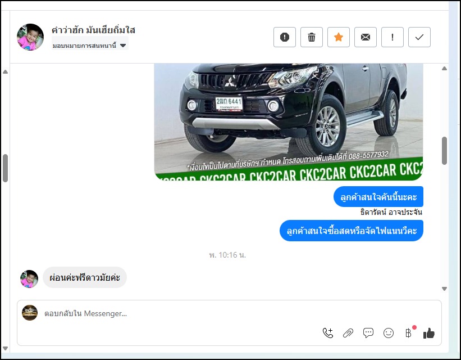
Task: Delete conversation with trash icon
Action: (311, 37)
